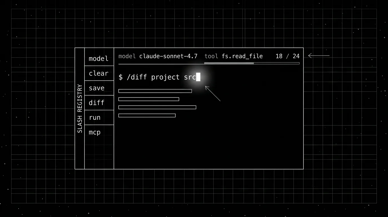Viewport: 388px width, 217px height.
Task: Select the mcp slash command
Action: pyautogui.click(x=99, y=132)
